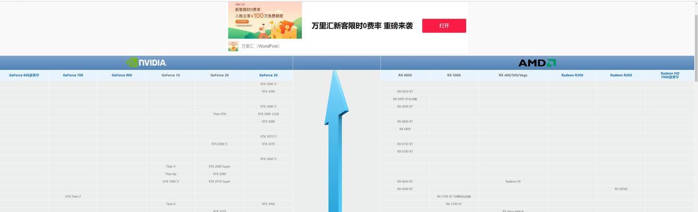Click the AMD logo in the header
The image size is (698, 212).
pyautogui.click(x=537, y=63)
